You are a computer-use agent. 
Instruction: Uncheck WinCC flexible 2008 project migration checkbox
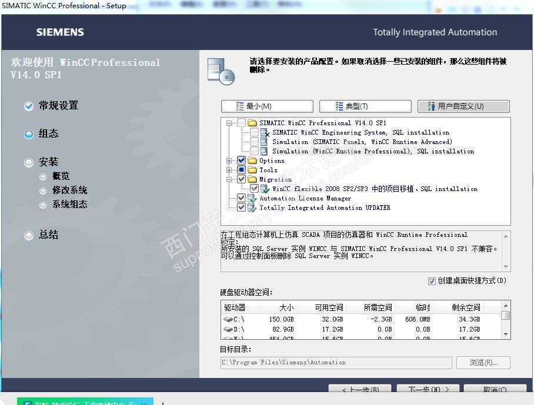[254, 188]
